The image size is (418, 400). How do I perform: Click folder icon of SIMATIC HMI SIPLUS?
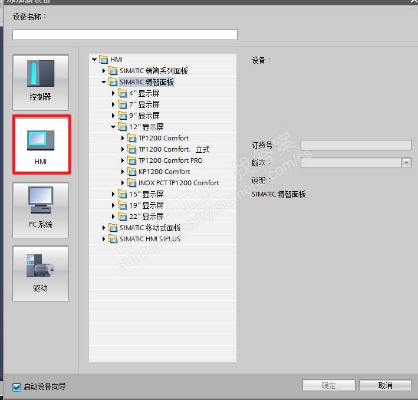click(113, 239)
